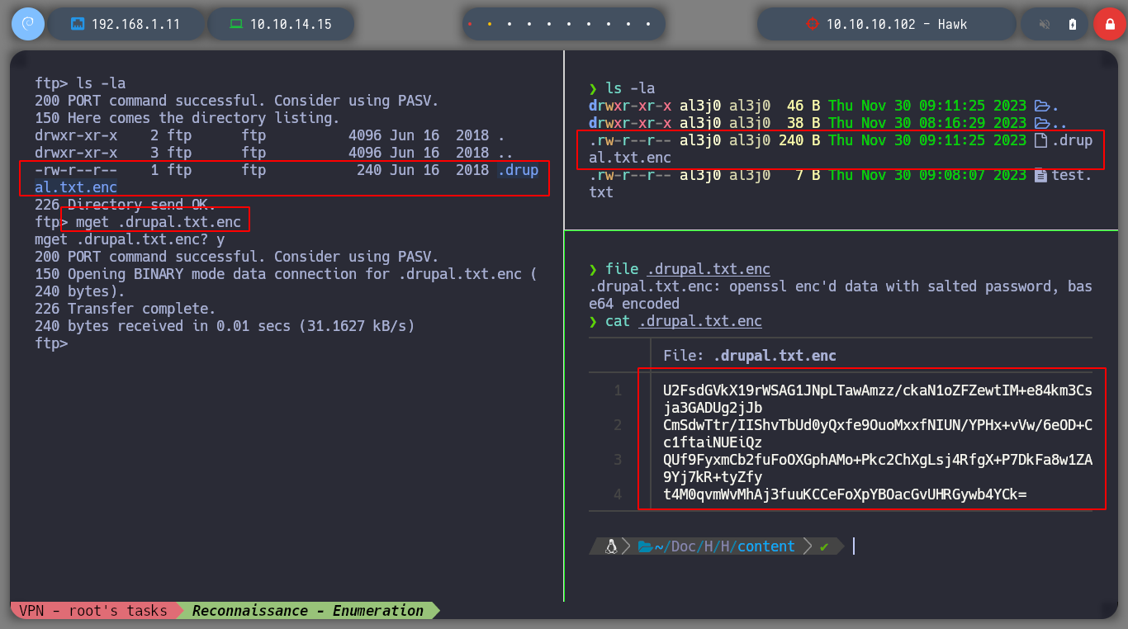Click the base64 line starting QUf9FyxmCb2fuFoOXGphAMo

pyautogui.click(x=878, y=468)
